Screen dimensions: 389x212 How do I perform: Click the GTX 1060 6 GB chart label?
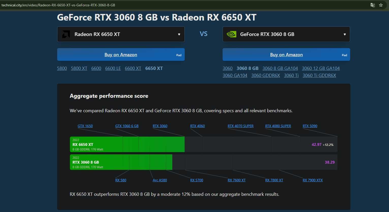pos(127,126)
